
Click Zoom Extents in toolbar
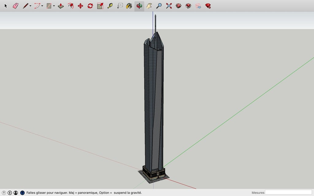coord(169,6)
